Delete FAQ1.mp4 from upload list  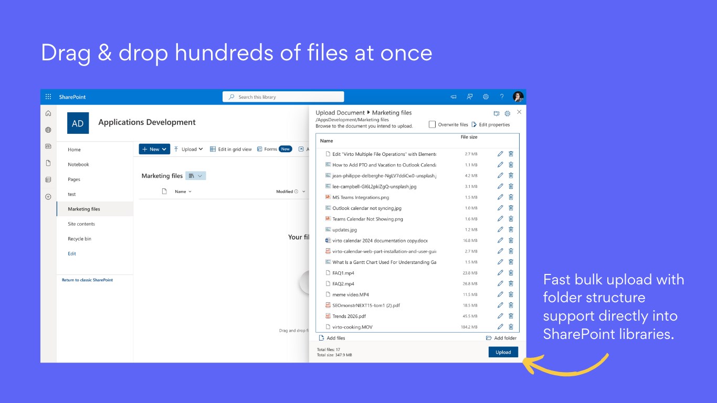[x=511, y=273]
